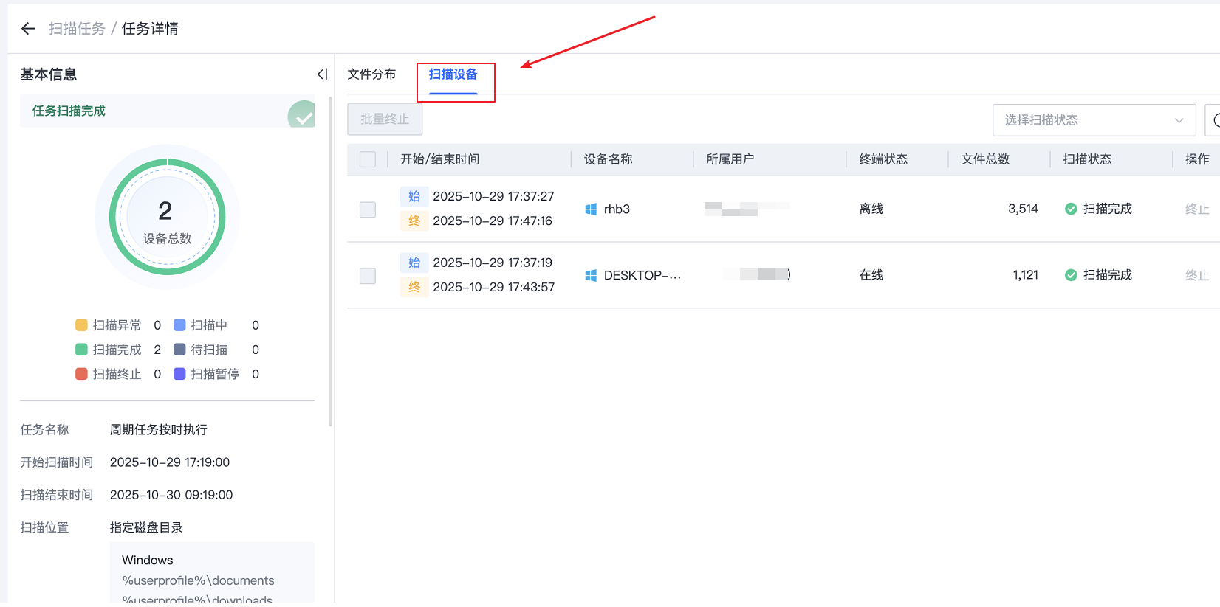Check the DESKTOP device row checkbox

click(368, 276)
